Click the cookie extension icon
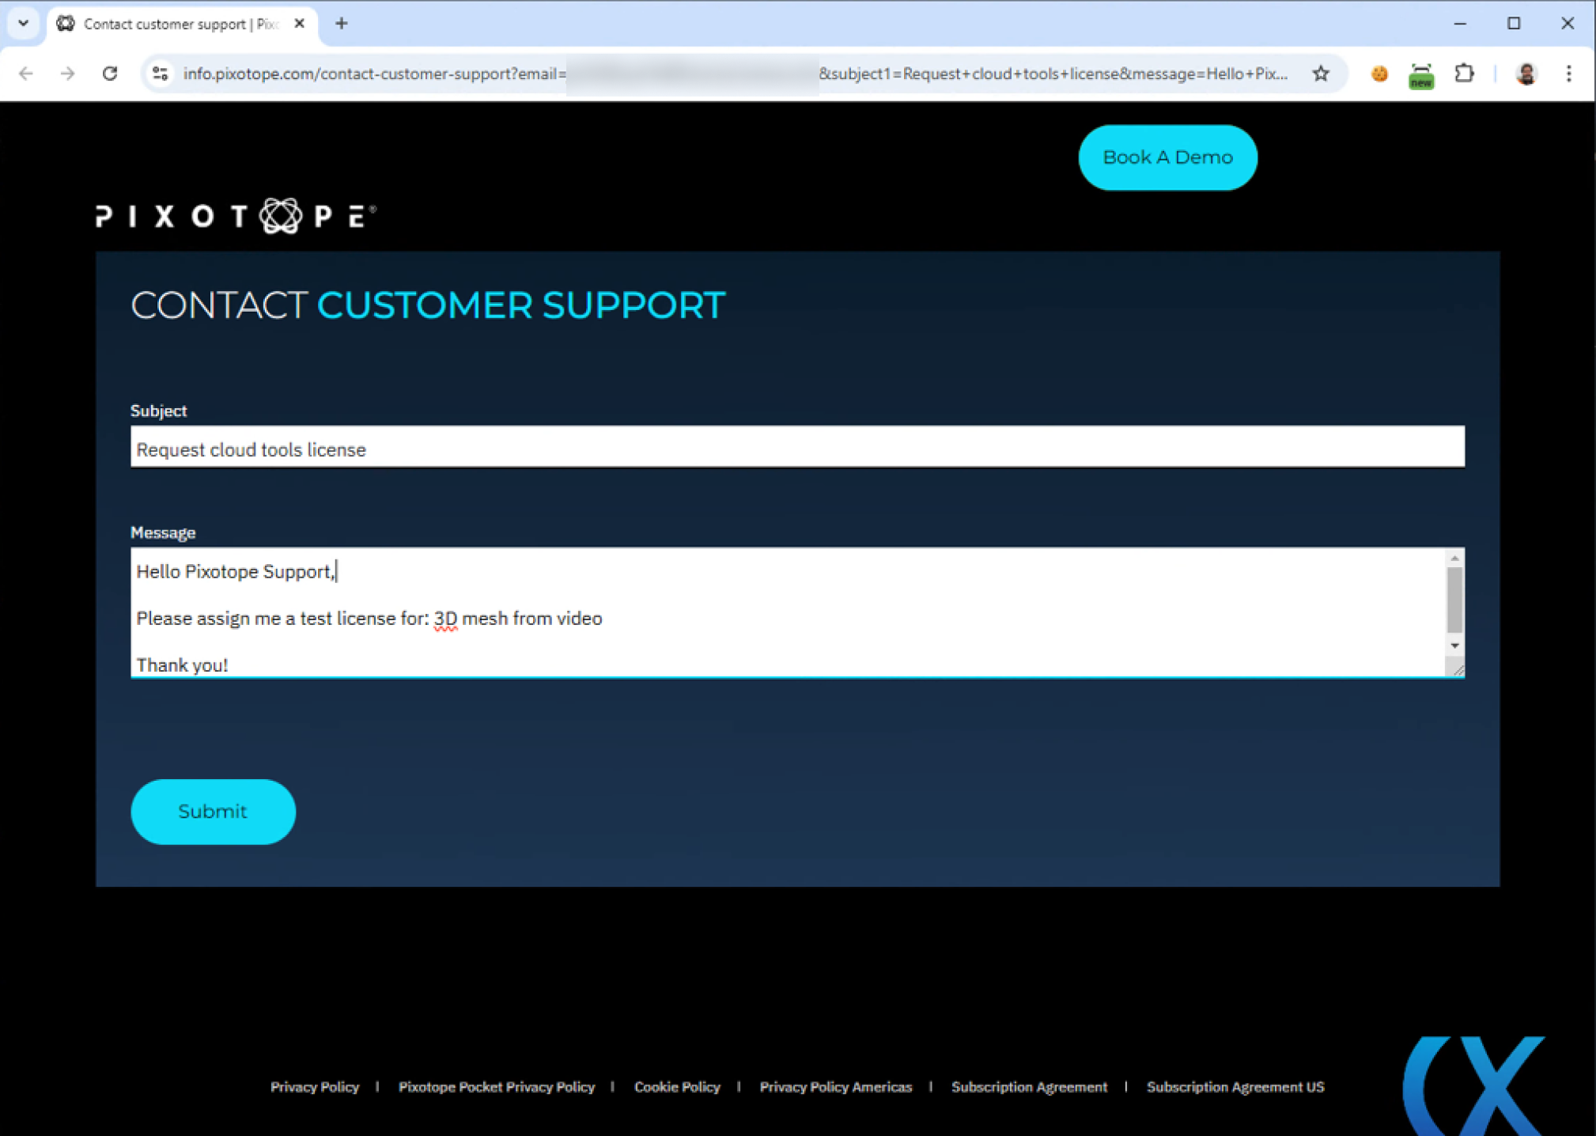Image resolution: width=1596 pixels, height=1136 pixels. pos(1379,74)
